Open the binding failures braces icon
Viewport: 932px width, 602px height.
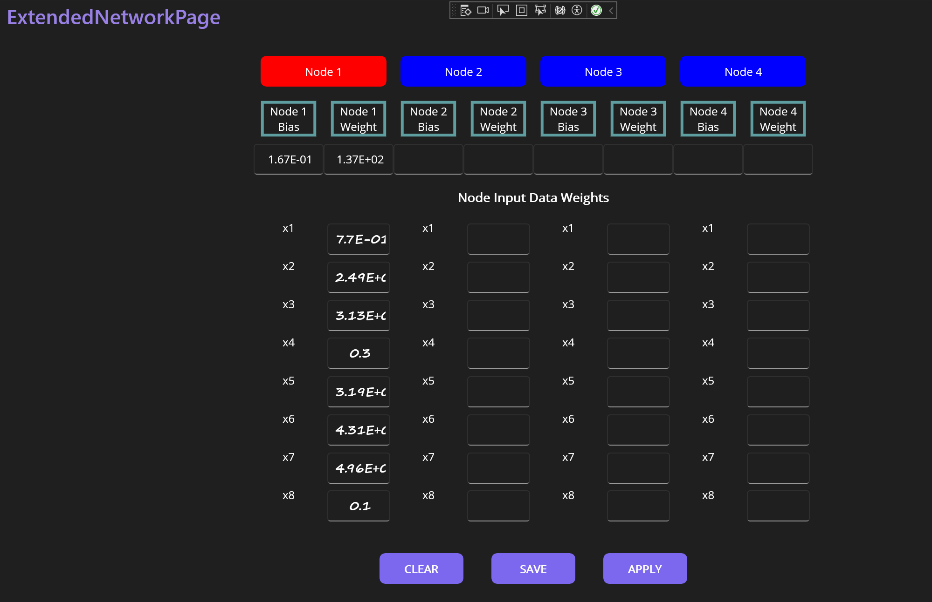pos(560,10)
